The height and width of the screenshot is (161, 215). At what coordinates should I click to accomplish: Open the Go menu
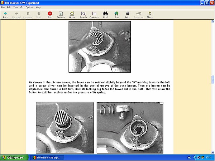(x=22, y=8)
